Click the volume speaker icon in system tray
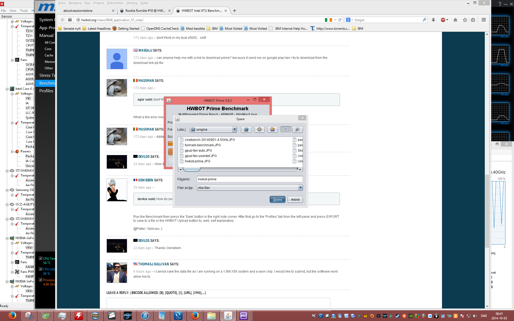This screenshot has height=321, width=514. [475, 316]
